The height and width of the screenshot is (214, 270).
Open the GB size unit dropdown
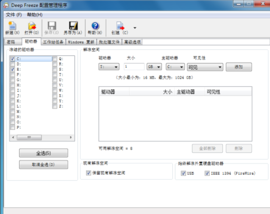pyautogui.click(x=155, y=67)
